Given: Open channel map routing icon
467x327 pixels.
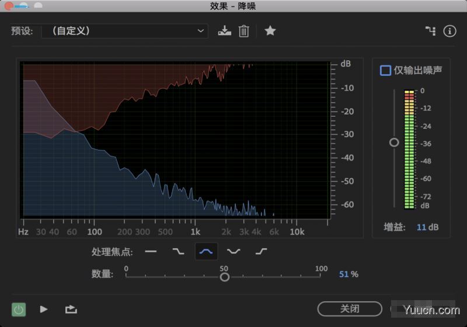Looking at the screenshot, I should coord(430,31).
